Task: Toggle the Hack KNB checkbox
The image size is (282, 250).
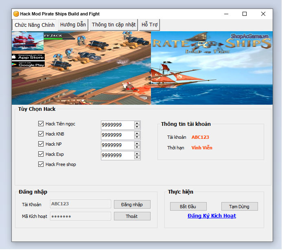Action: coord(41,134)
